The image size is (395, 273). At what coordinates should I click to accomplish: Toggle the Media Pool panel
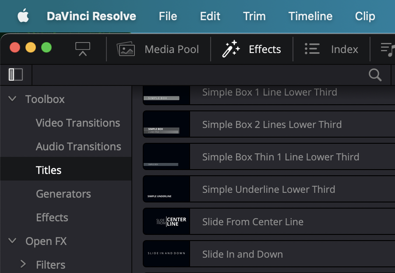coord(172,49)
